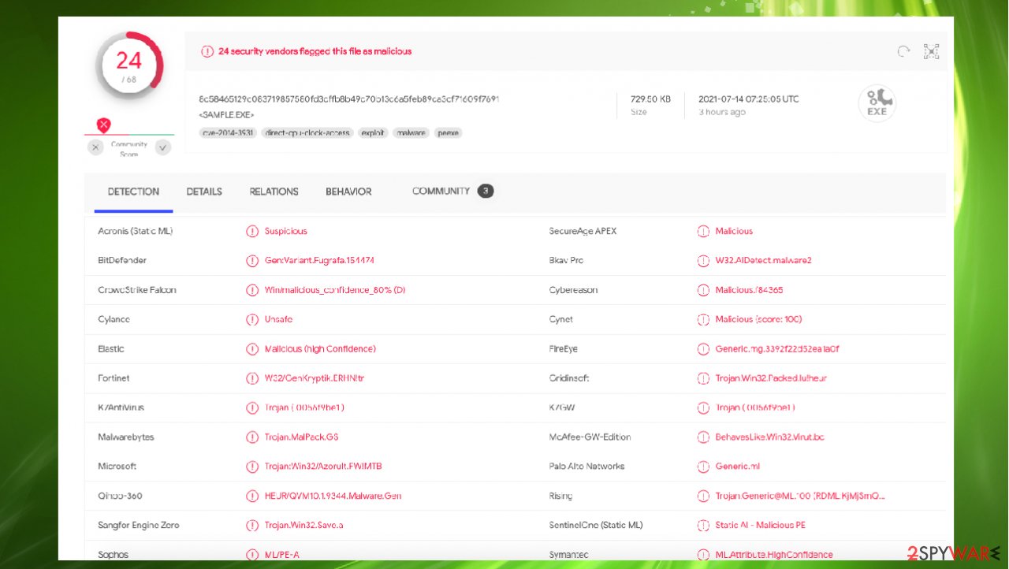Open the BEHAVIOR tab
Viewport: 1009px width, 569px height.
(x=348, y=192)
